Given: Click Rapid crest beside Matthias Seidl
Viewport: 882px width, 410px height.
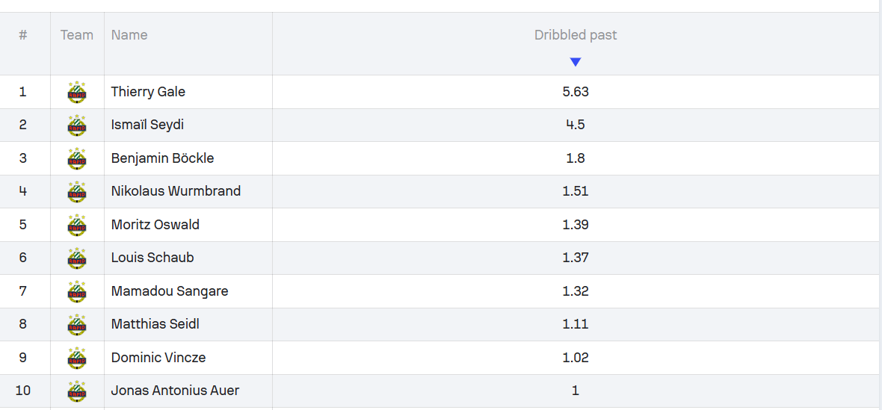Looking at the screenshot, I should point(77,325).
